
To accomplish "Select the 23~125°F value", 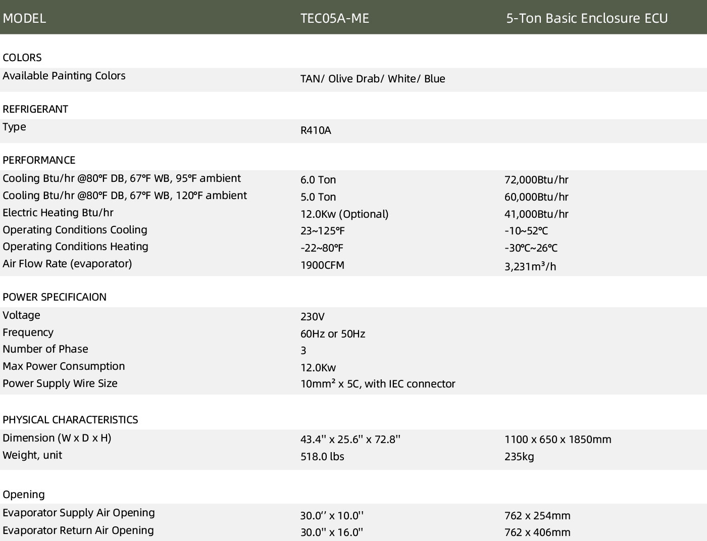I will (322, 231).
